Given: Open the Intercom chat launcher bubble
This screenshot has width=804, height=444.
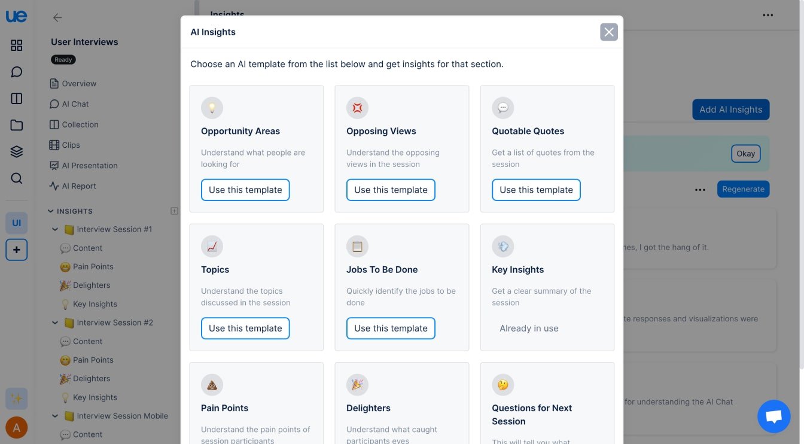Looking at the screenshot, I should (x=773, y=416).
